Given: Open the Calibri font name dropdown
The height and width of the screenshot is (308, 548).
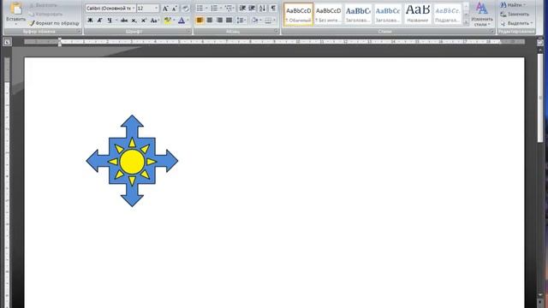Looking at the screenshot, I should pyautogui.click(x=134, y=8).
